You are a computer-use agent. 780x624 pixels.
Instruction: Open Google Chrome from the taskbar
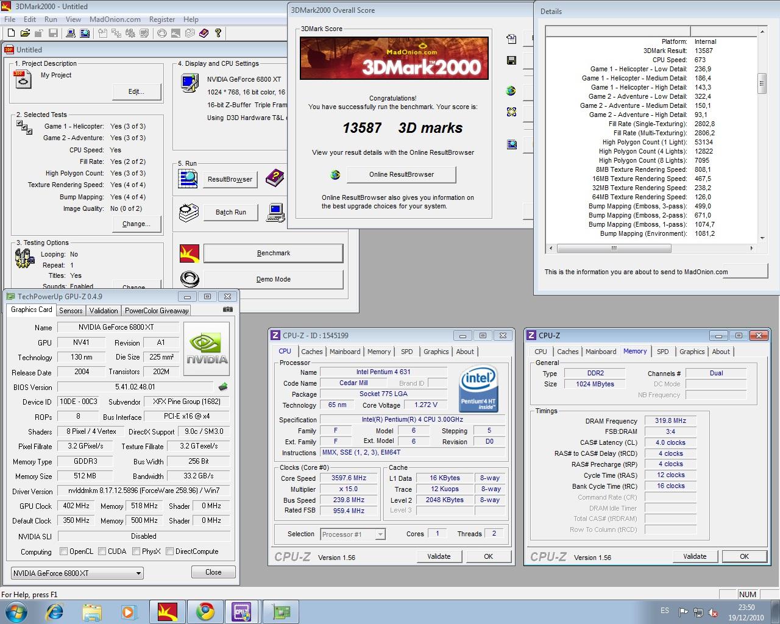click(205, 611)
